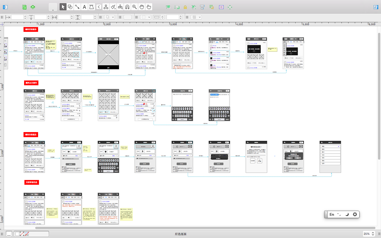Click the blank style button in bottom bar

point(9,234)
